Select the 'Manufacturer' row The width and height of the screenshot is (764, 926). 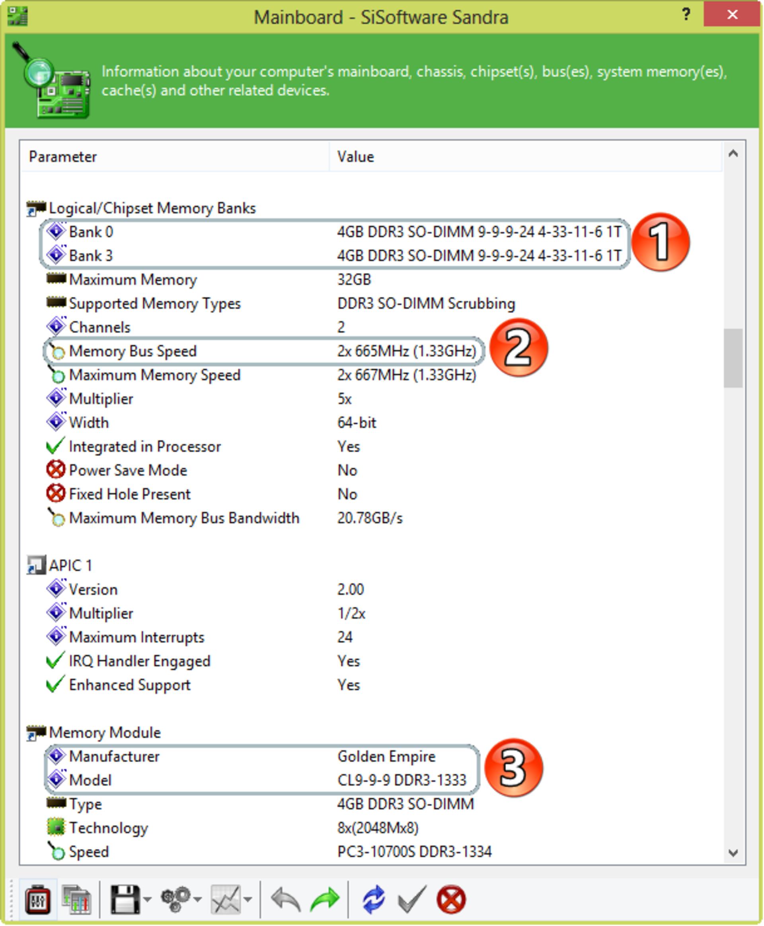coord(241,756)
